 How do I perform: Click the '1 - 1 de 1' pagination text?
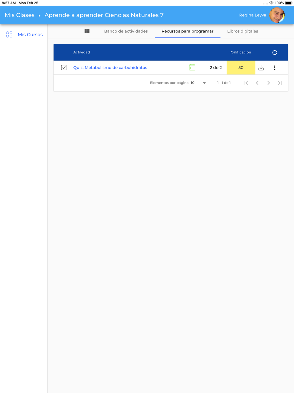click(x=224, y=83)
